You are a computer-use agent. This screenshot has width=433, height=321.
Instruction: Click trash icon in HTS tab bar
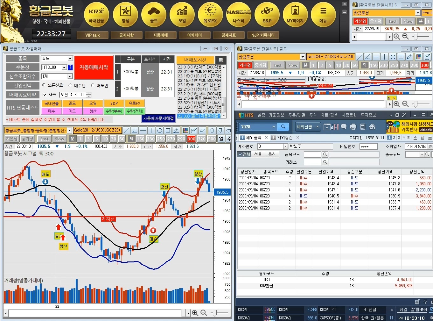(x=423, y=138)
